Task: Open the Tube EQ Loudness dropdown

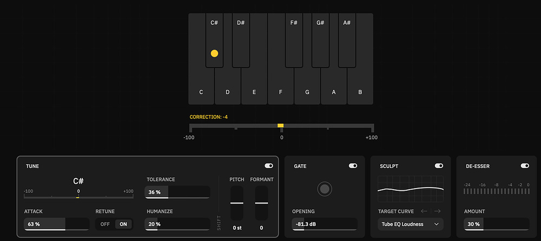Action: (410, 224)
